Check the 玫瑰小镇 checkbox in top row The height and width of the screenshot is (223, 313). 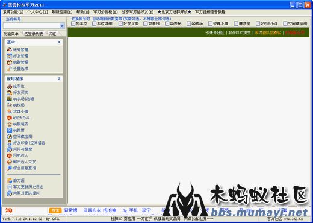pyautogui.click(x=210, y=24)
